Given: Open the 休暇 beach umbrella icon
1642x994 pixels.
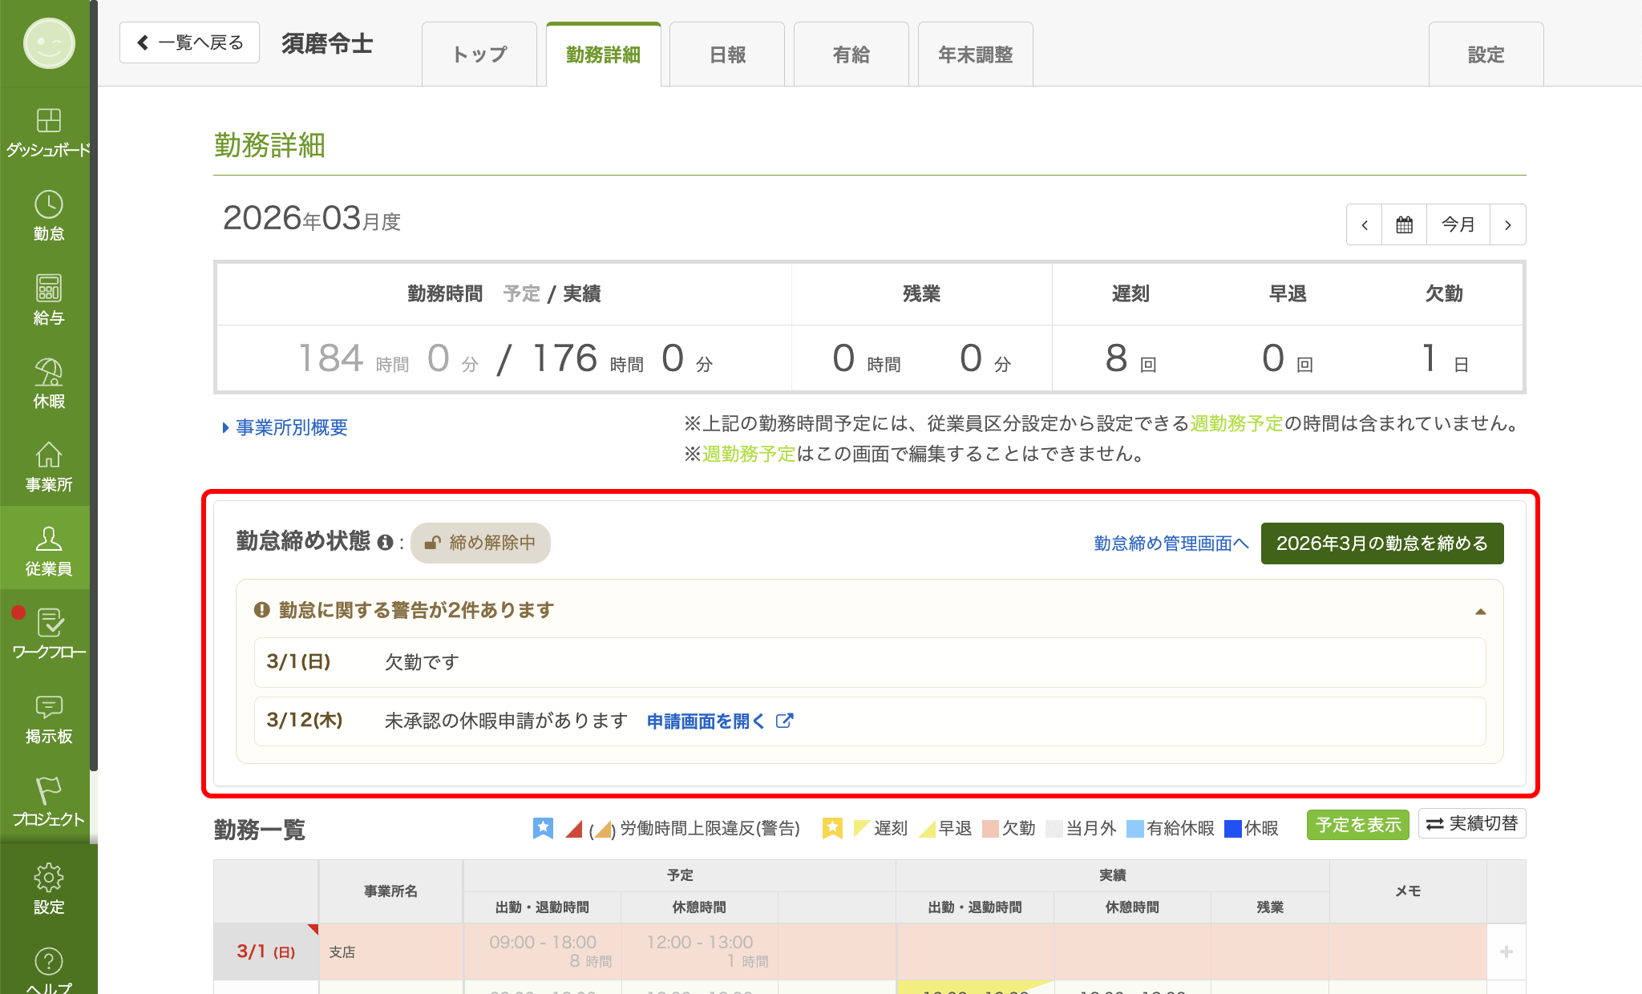Looking at the screenshot, I should click(x=48, y=374).
